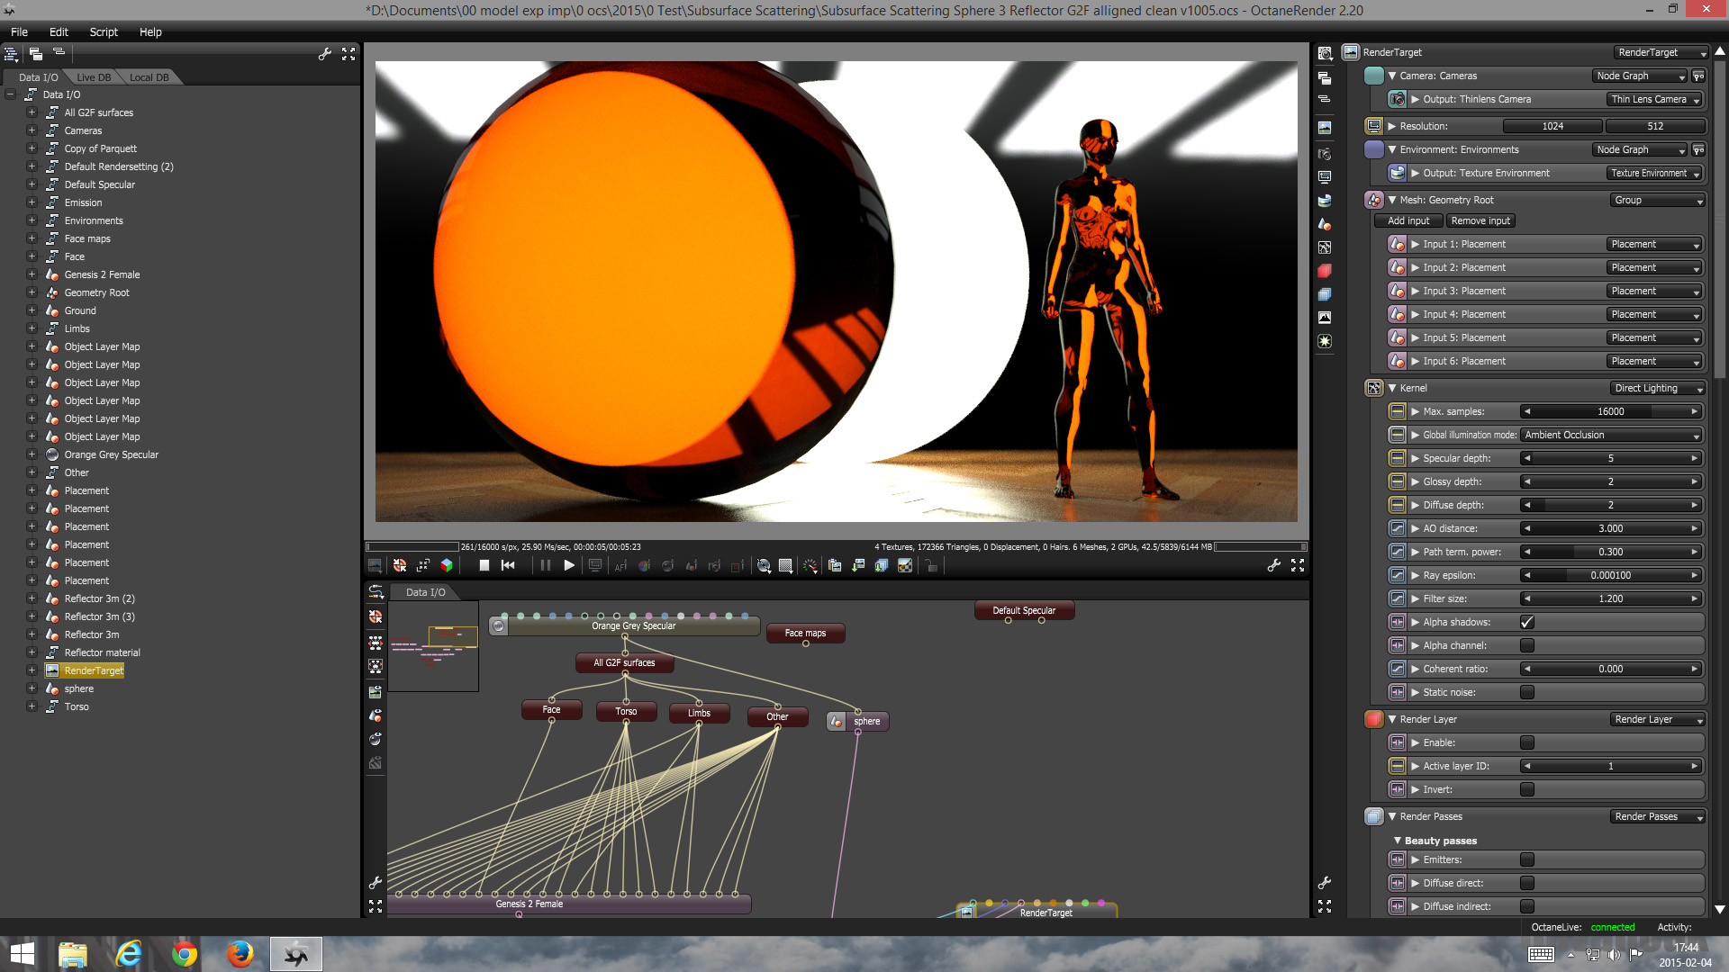Adjust the Path term. power slider
This screenshot has height=972, width=1729.
[x=1610, y=552]
